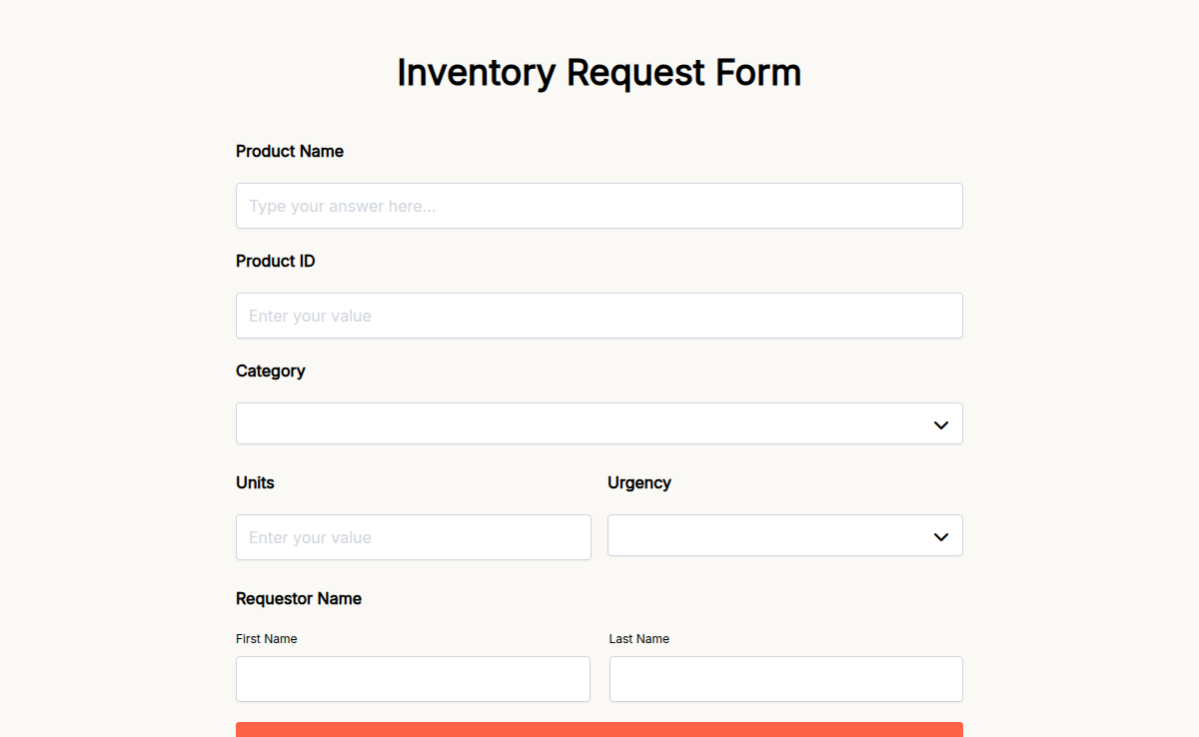Click the Last Name sublabel text
The image size is (1199, 737).
click(x=638, y=638)
